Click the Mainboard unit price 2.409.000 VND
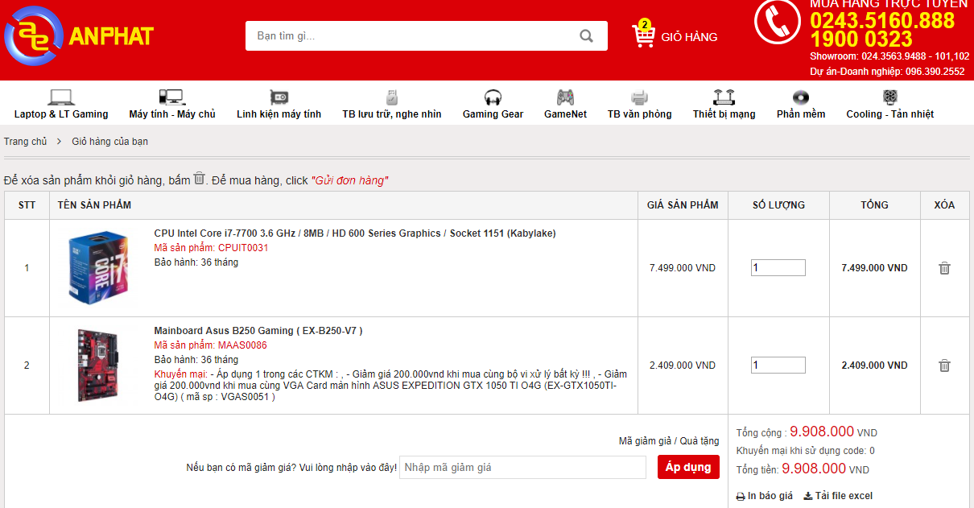The width and height of the screenshot is (974, 508). (683, 366)
